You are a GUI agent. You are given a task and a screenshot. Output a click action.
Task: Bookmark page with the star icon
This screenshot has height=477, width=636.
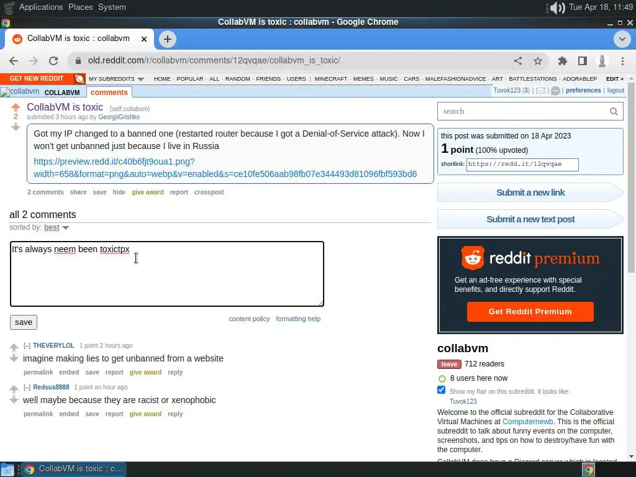coord(538,61)
